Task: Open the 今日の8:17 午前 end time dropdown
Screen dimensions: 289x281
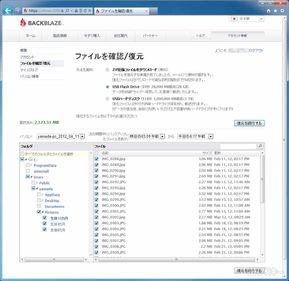Action: point(195,136)
